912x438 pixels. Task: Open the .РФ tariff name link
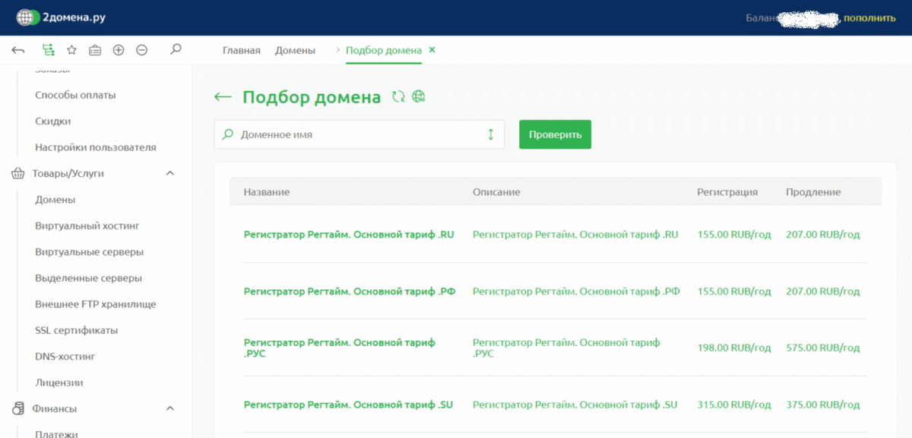click(350, 291)
